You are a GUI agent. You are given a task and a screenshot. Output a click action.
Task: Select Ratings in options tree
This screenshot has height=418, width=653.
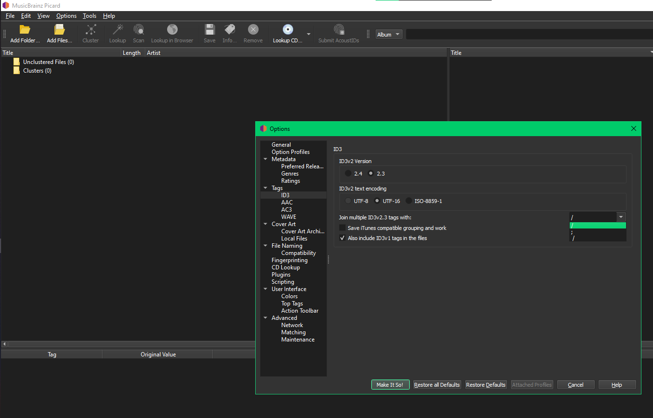(290, 181)
